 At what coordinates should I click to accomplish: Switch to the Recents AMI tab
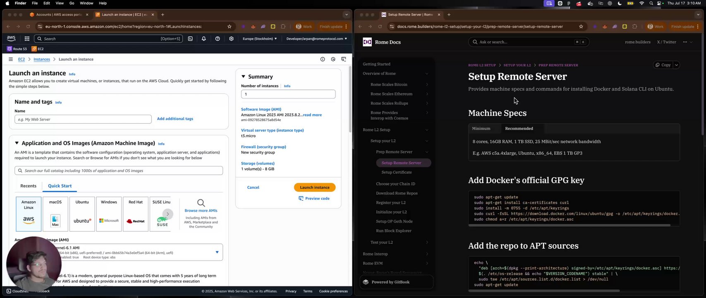29,186
